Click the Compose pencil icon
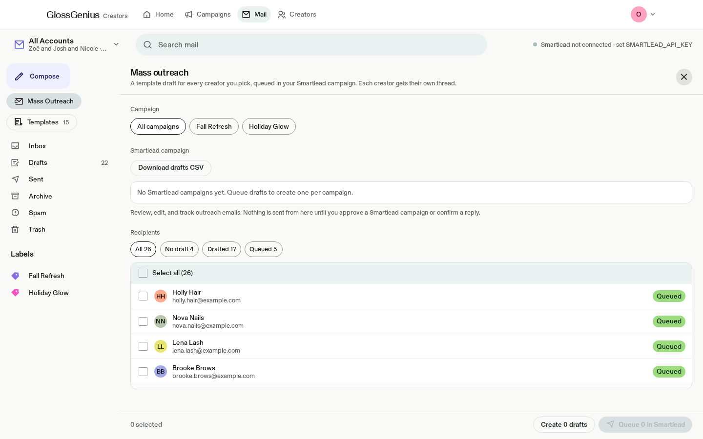This screenshot has height=439, width=703. pos(19,76)
